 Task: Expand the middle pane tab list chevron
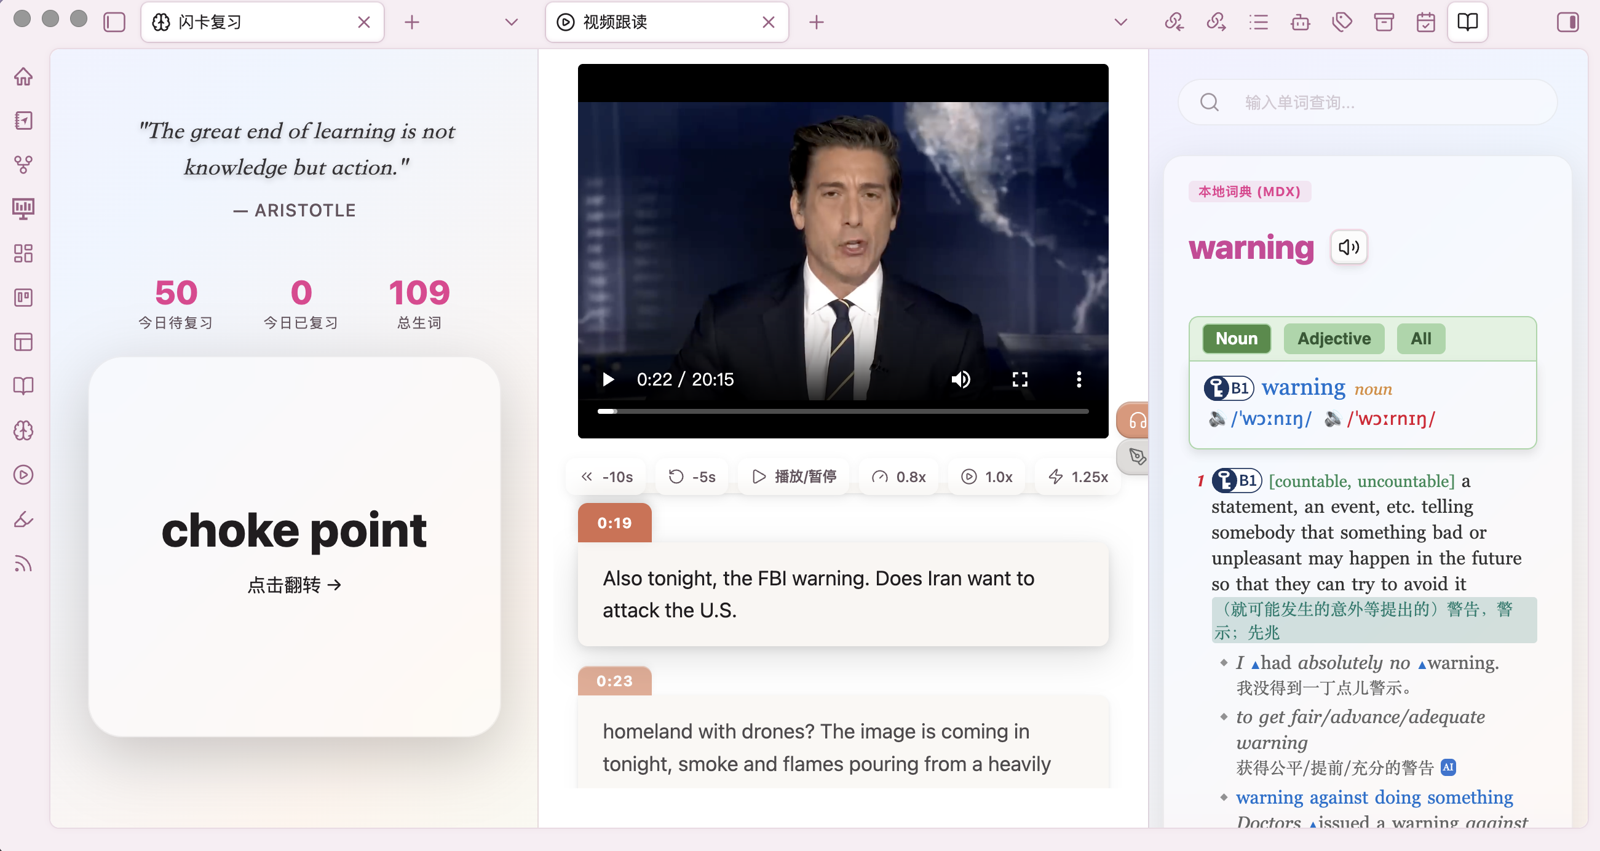tap(1120, 22)
